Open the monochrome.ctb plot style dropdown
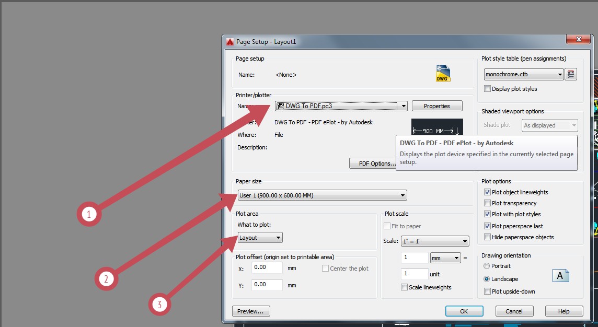This screenshot has height=327, width=598. coord(524,74)
